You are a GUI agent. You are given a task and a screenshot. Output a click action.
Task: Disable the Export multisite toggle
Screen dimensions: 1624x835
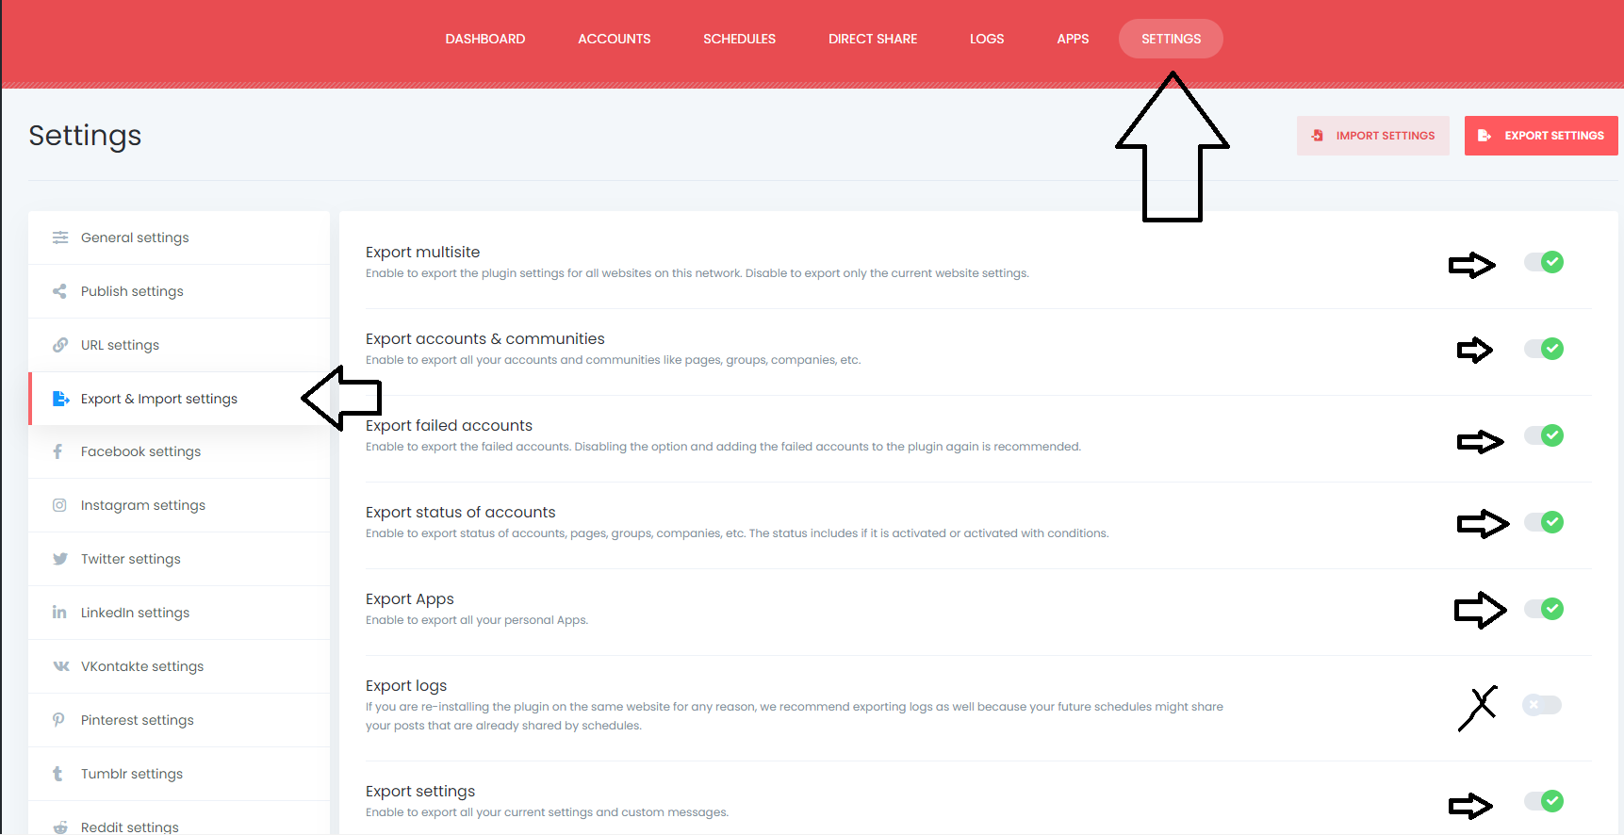click(1543, 262)
